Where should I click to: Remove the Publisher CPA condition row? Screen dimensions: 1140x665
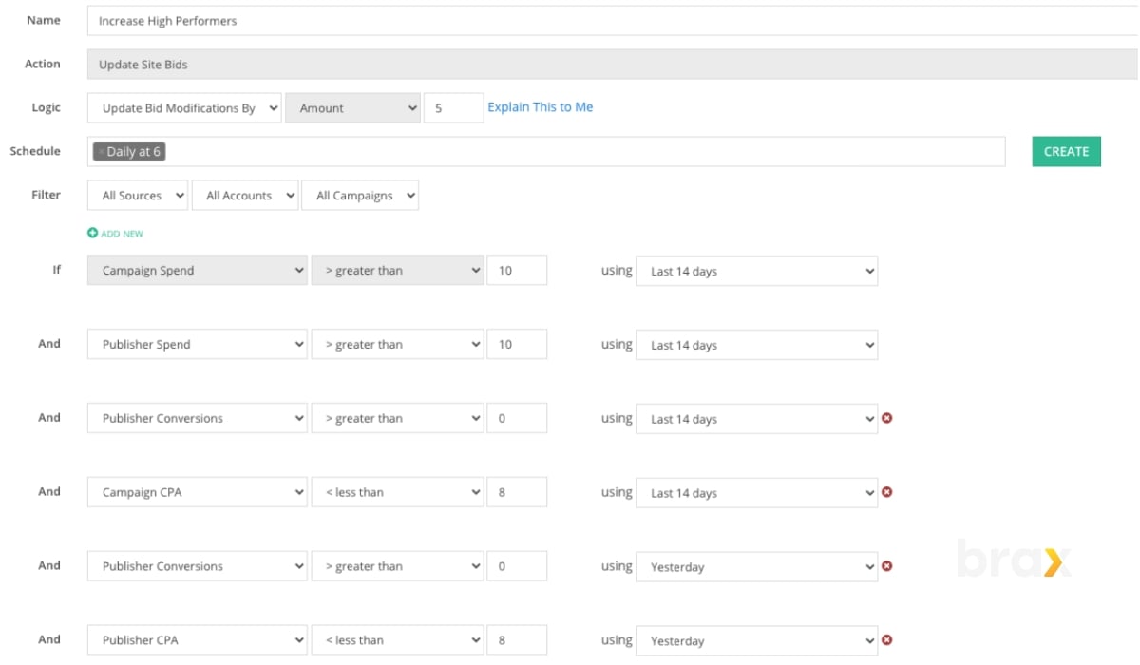coord(886,639)
